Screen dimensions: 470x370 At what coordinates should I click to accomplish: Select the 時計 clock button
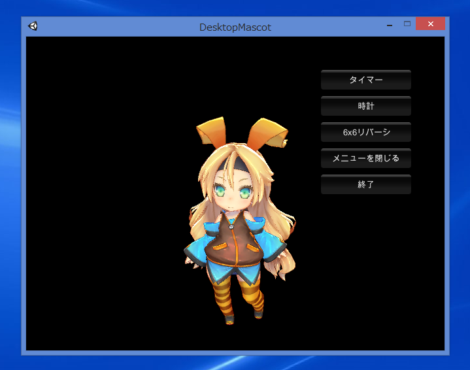tap(365, 106)
